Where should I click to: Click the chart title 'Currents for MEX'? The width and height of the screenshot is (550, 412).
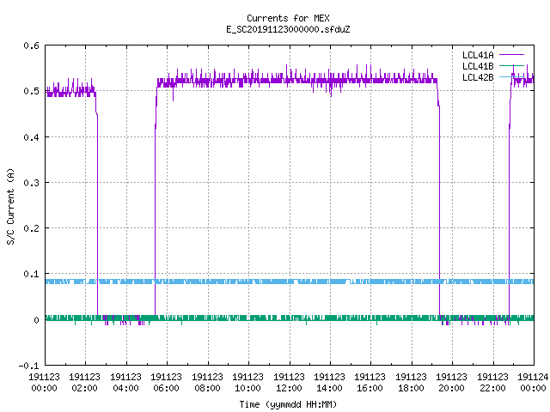(288, 18)
